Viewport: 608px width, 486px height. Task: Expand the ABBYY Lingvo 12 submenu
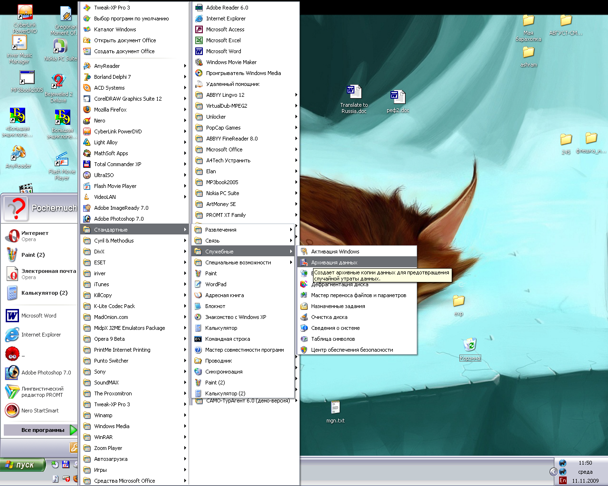pos(246,95)
